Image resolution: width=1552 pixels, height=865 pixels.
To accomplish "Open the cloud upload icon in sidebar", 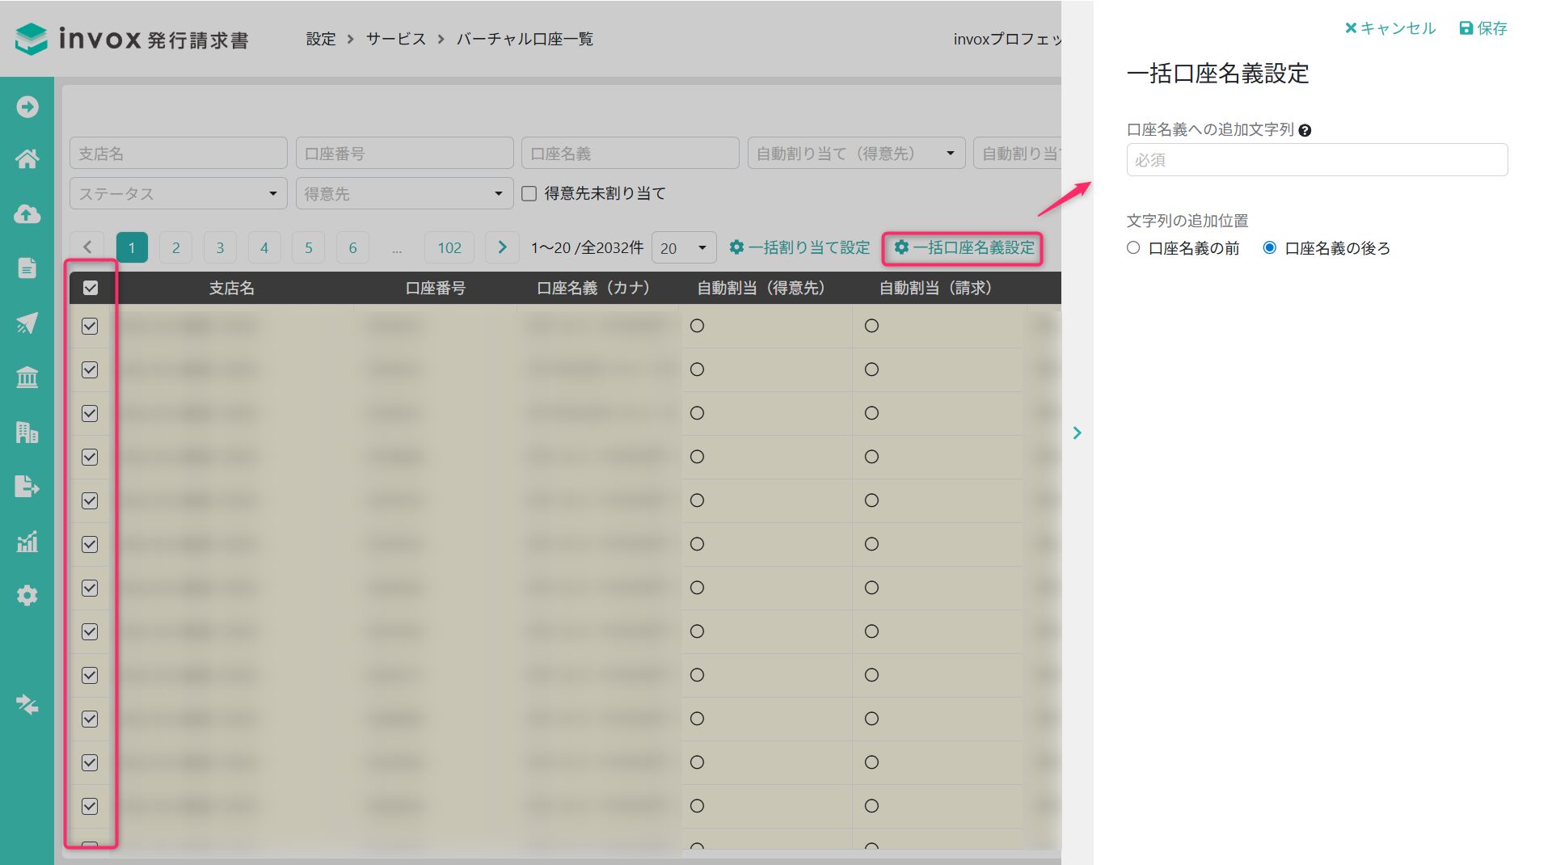I will tap(27, 214).
